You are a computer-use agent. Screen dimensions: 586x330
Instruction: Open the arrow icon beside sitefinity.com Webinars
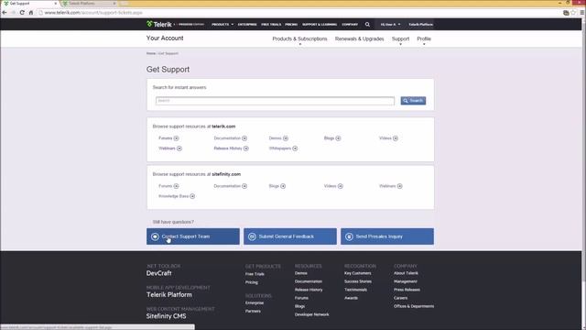[x=399, y=186]
